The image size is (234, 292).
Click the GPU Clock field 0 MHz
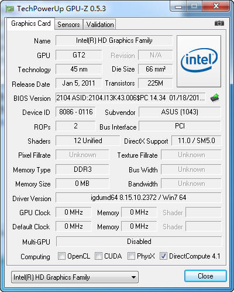coord(74,212)
